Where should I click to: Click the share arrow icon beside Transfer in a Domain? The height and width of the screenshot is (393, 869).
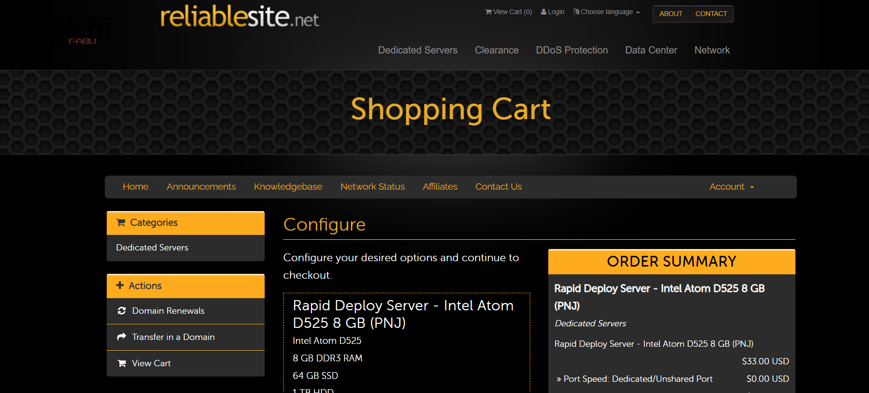(122, 337)
